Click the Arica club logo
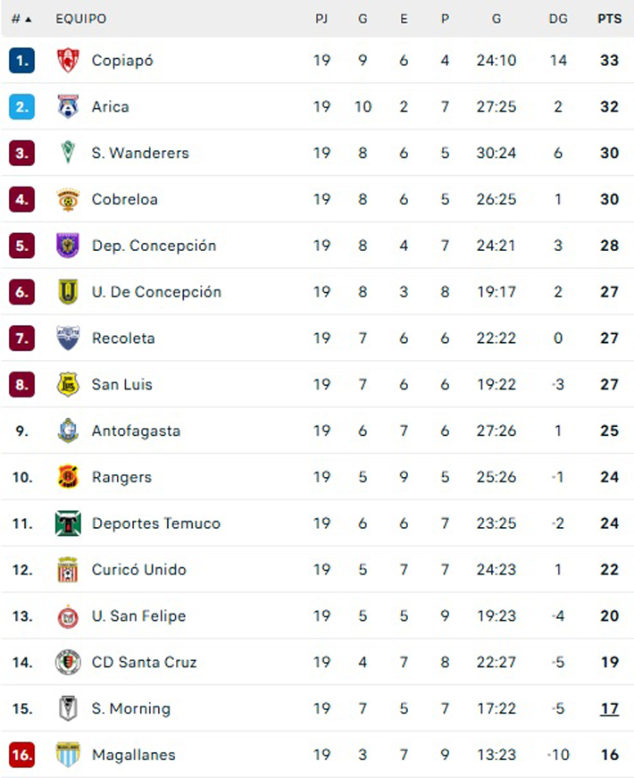634x778 pixels. tap(68, 106)
